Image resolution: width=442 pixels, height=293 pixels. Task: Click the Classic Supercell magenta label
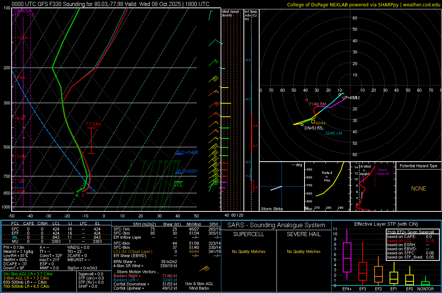[x=383, y=172]
